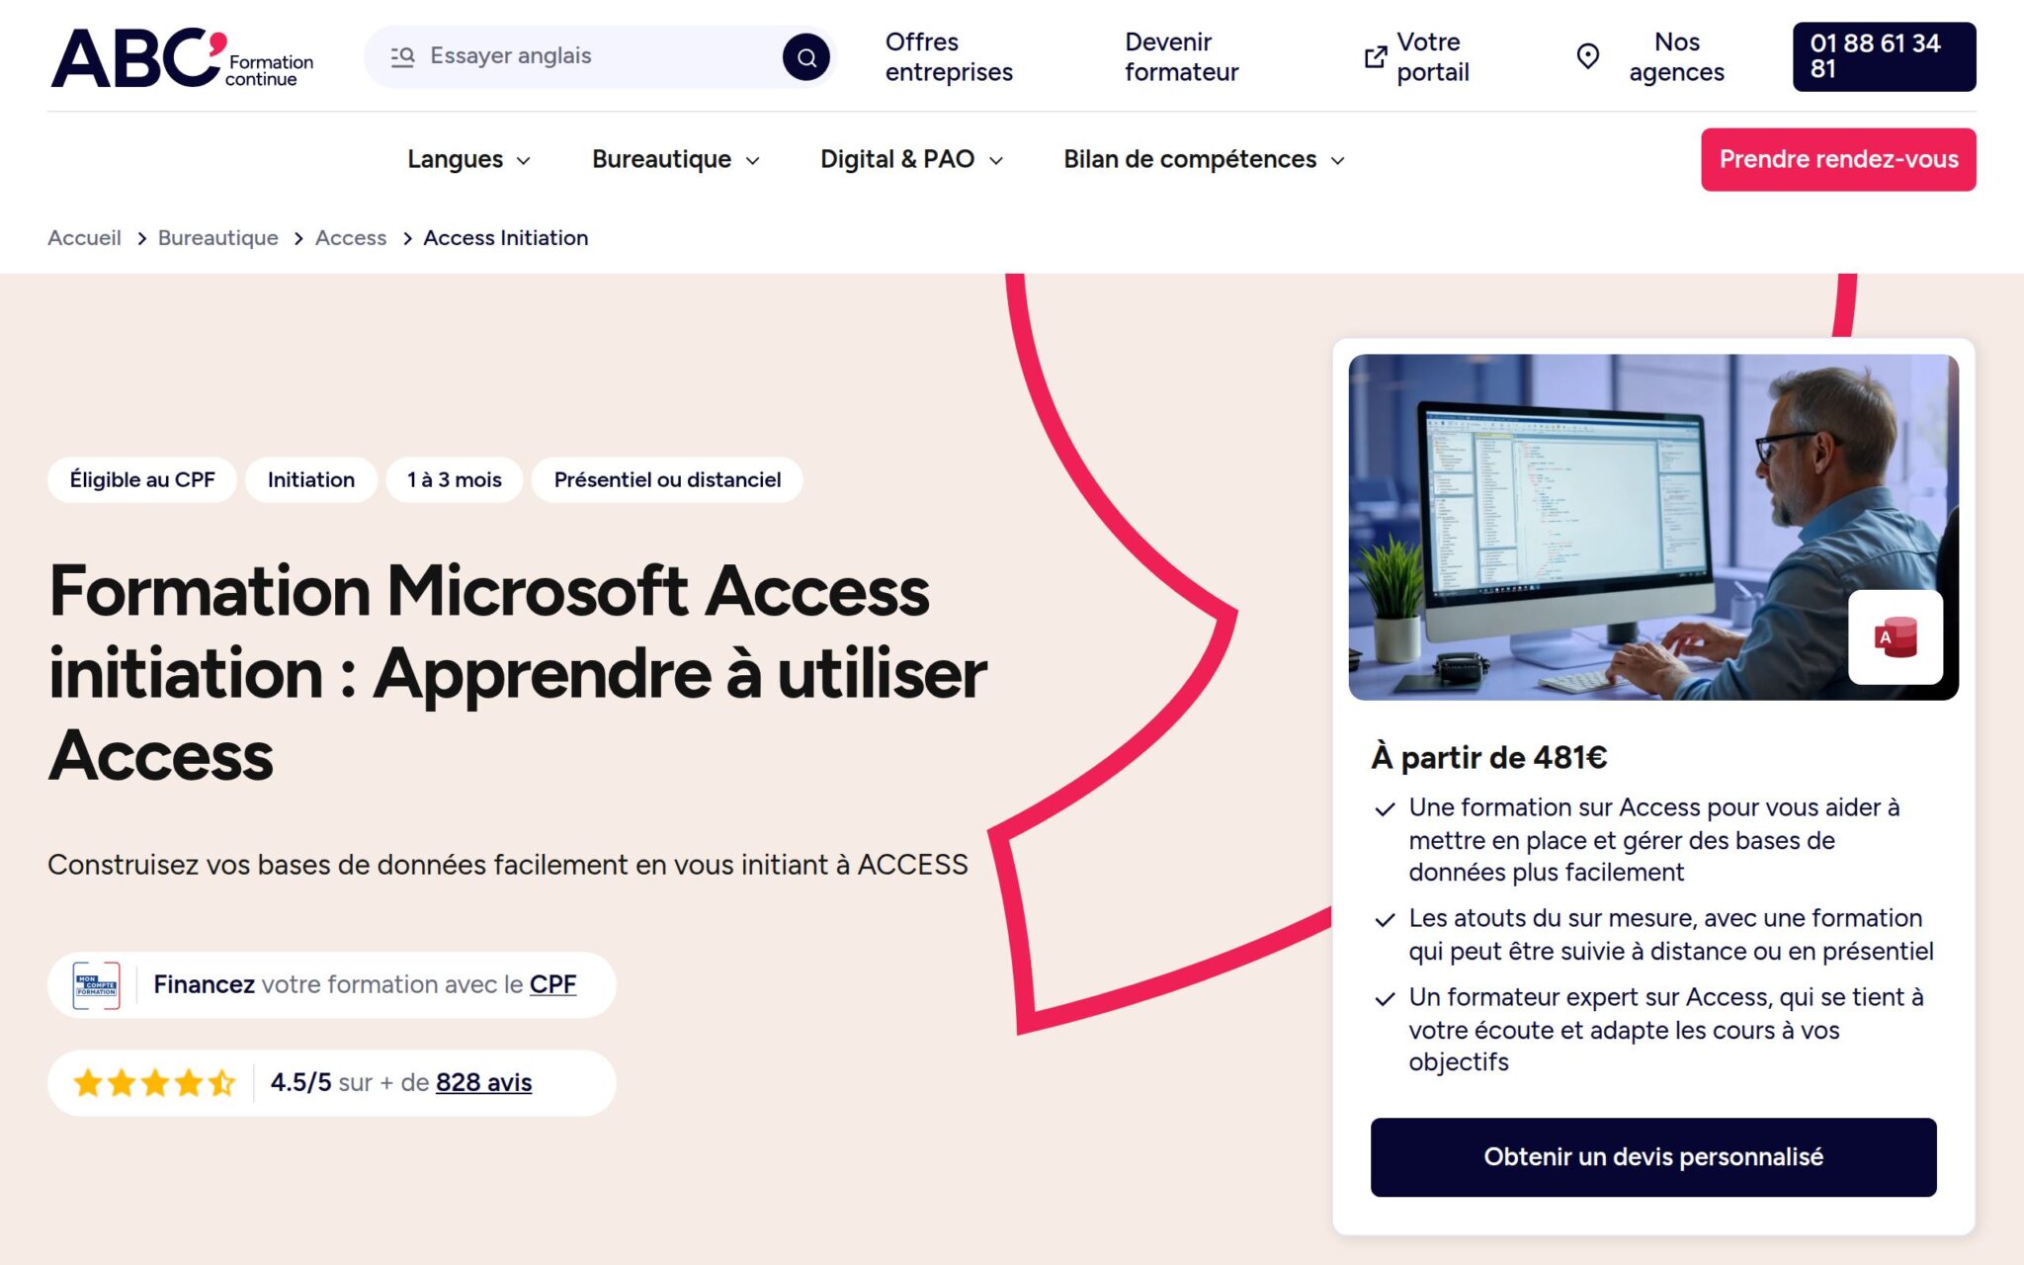Call the 01 88 61 34 81 number button
Screen dimensions: 2024x1265
[1884, 56]
